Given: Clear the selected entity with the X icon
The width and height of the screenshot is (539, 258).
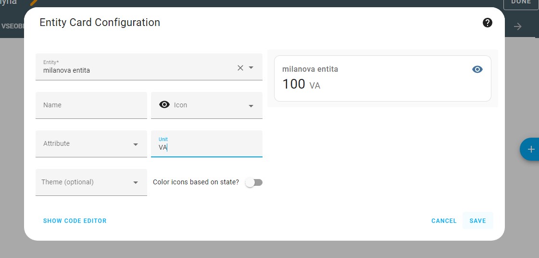Looking at the screenshot, I should point(240,68).
